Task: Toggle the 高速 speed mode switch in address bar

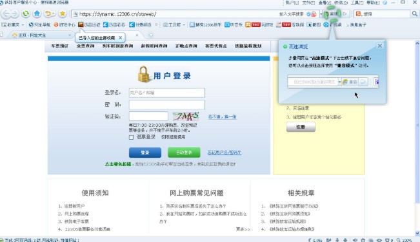Action: point(332,14)
